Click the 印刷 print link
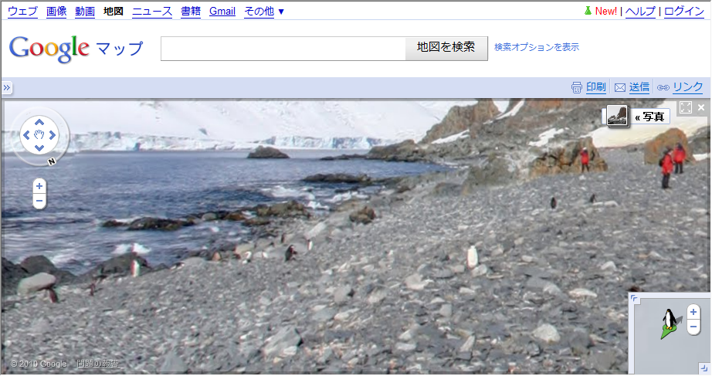Screen dimensions: 712x376 click(595, 87)
